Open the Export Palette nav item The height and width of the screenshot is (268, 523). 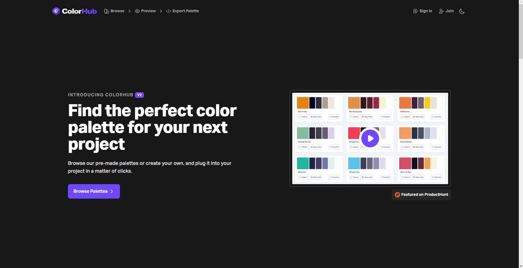tap(182, 11)
